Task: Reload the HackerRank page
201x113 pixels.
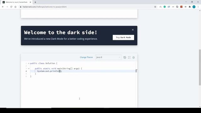Action: tap(11, 7)
